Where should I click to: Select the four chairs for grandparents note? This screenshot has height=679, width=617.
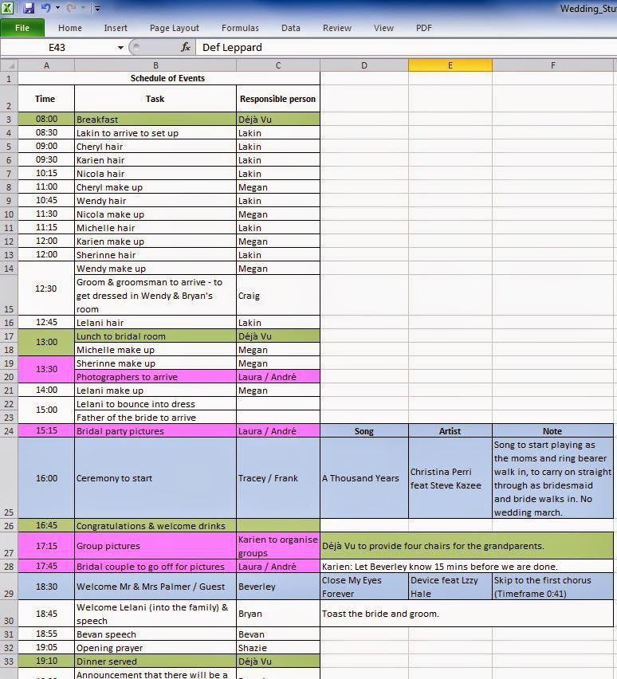click(x=466, y=546)
